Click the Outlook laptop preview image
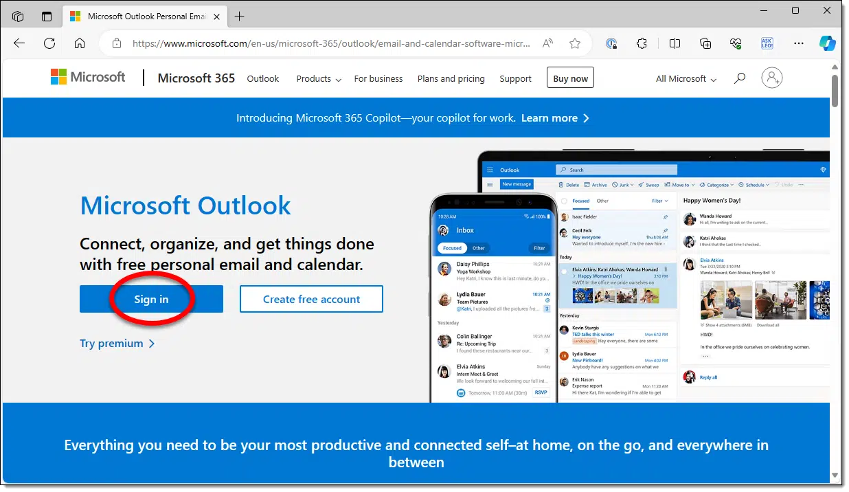 click(653, 276)
